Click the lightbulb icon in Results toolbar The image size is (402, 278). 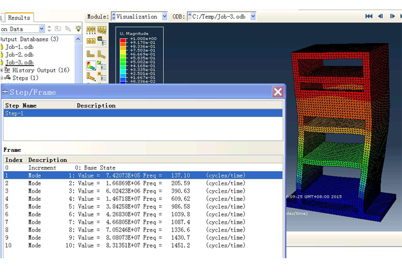(x=79, y=28)
